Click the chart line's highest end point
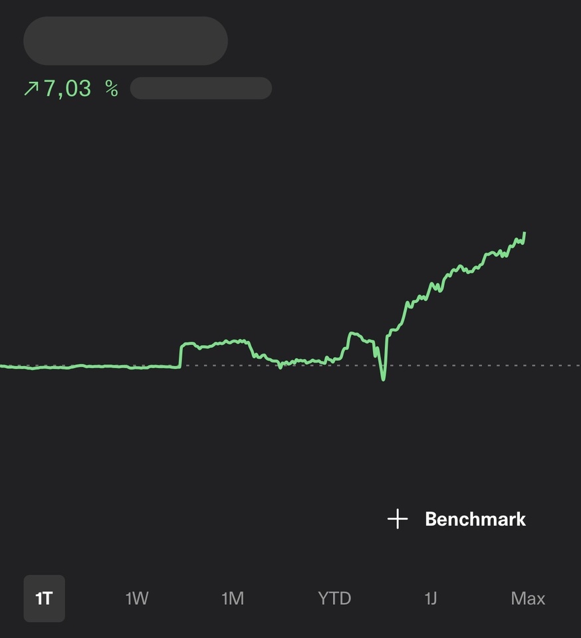This screenshot has width=581, height=638. [x=524, y=233]
